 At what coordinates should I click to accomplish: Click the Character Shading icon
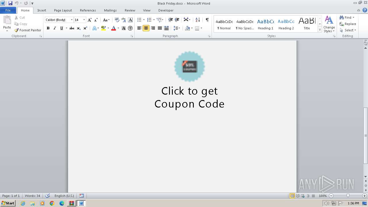pyautogui.click(x=124, y=28)
